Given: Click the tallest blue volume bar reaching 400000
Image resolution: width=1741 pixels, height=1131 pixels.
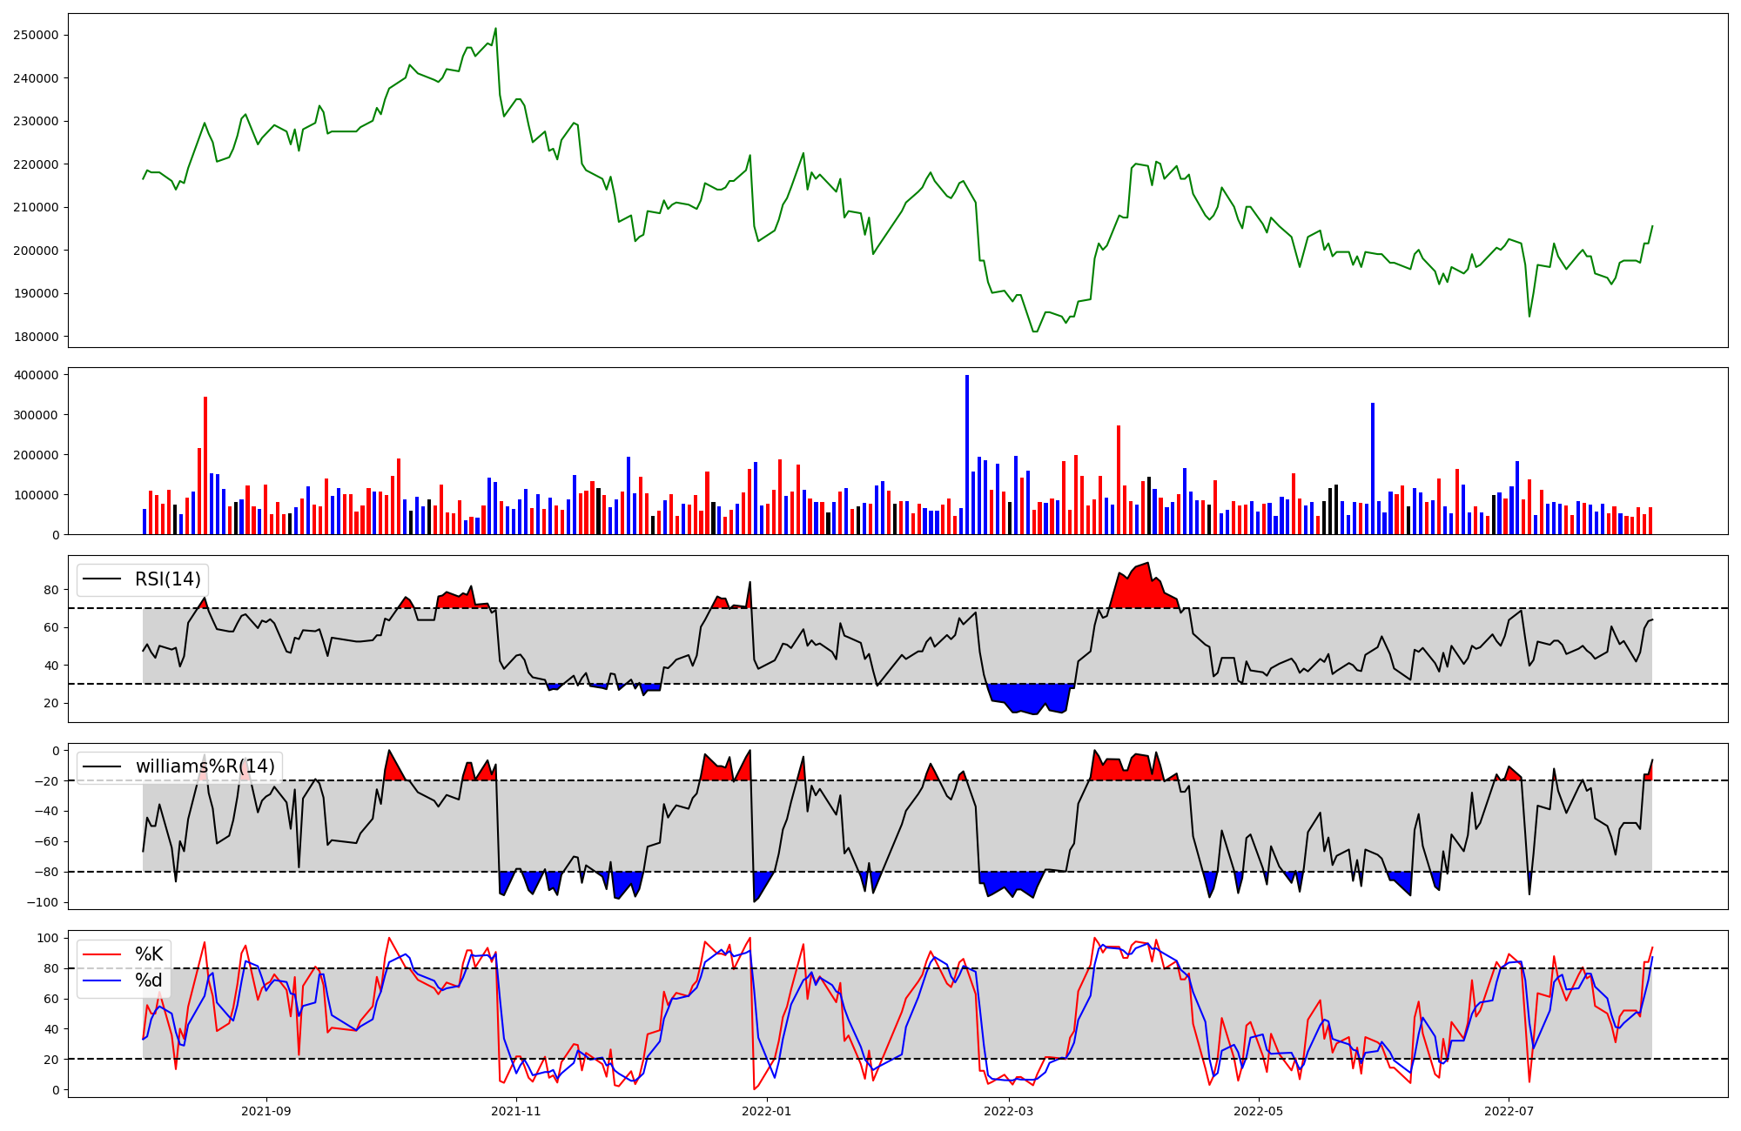Looking at the screenshot, I should click(x=966, y=452).
